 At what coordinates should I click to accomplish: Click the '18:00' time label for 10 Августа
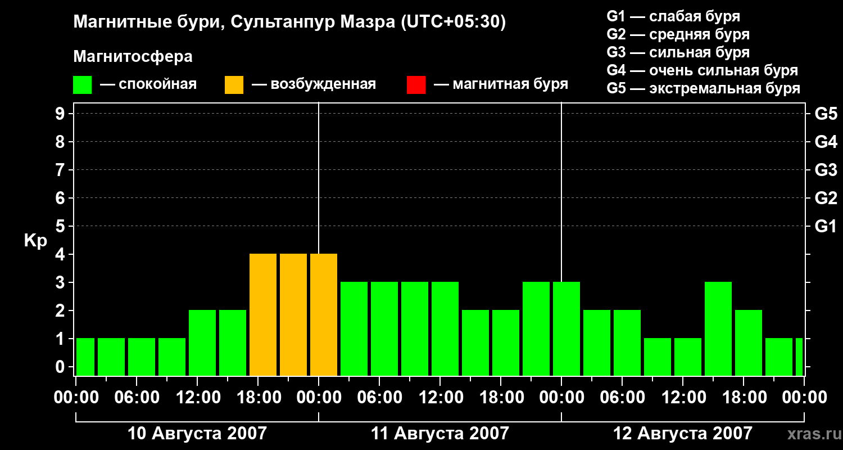click(x=258, y=398)
